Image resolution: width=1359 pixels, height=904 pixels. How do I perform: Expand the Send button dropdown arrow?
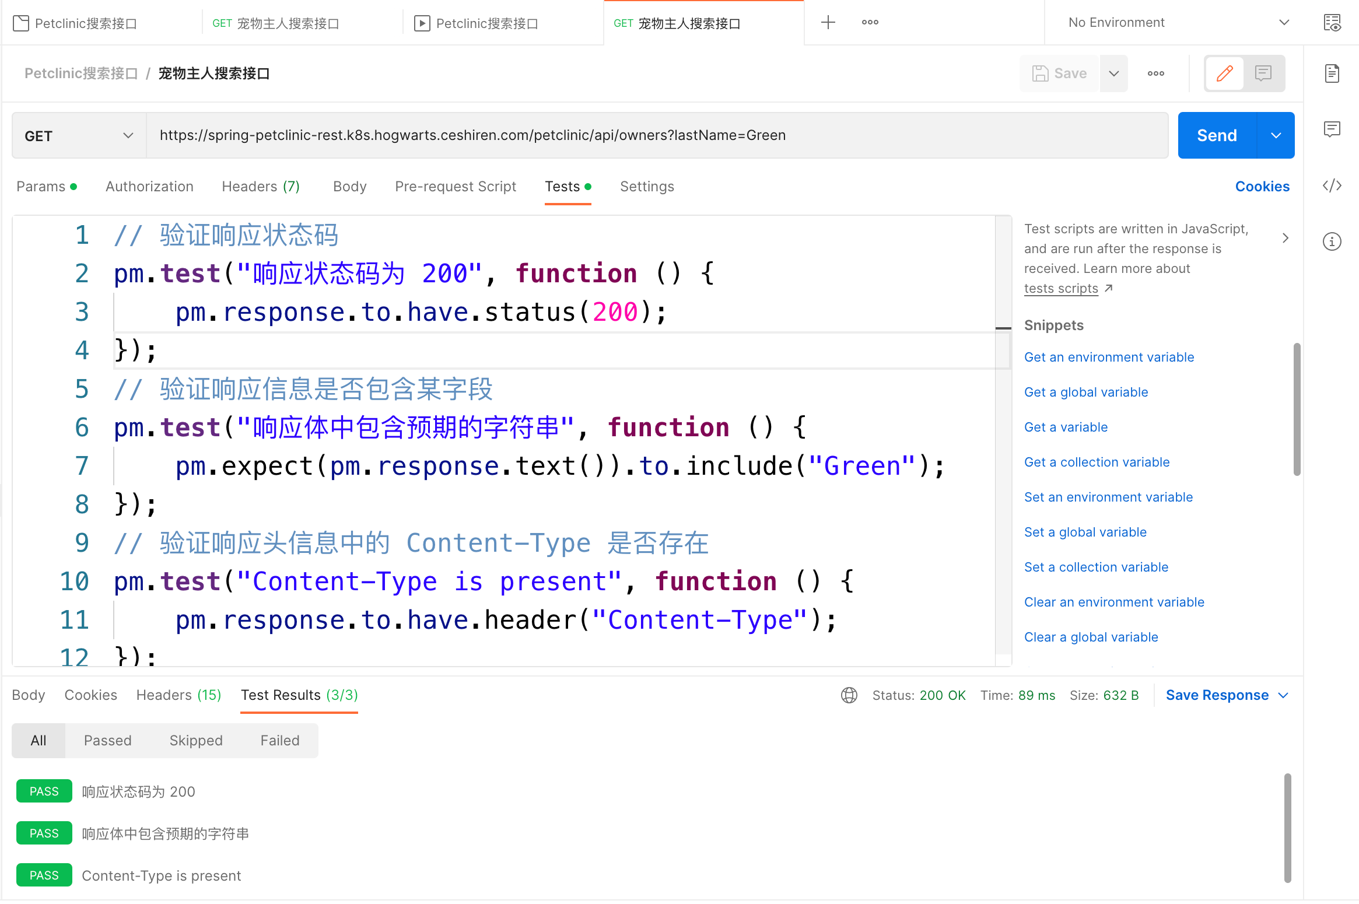1276,136
